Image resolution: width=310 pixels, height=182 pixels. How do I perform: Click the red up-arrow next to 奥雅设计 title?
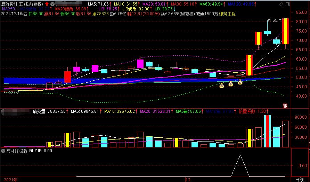pyautogui.click(x=47, y=4)
